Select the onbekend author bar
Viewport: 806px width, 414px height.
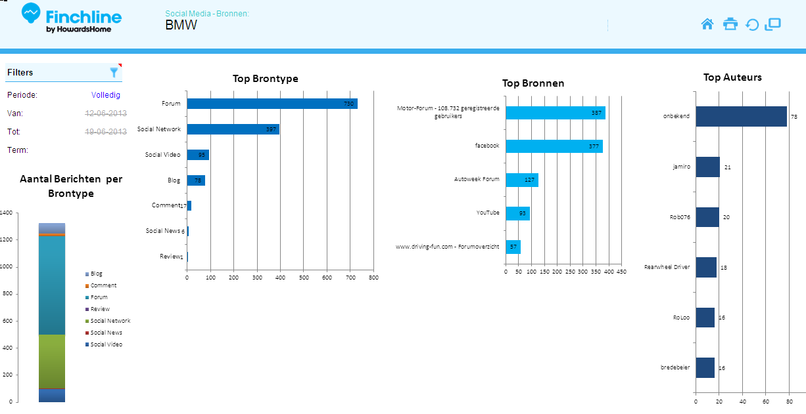742,117
